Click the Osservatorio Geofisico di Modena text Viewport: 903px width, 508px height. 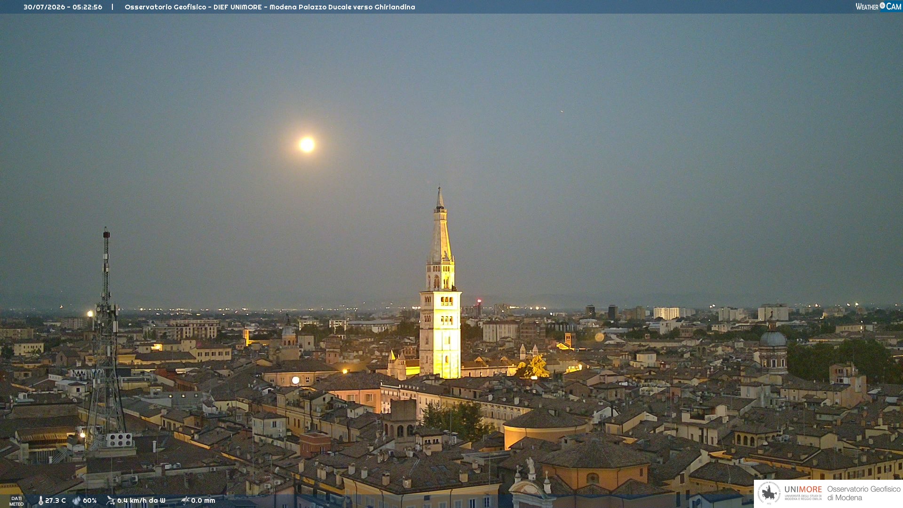863,493
